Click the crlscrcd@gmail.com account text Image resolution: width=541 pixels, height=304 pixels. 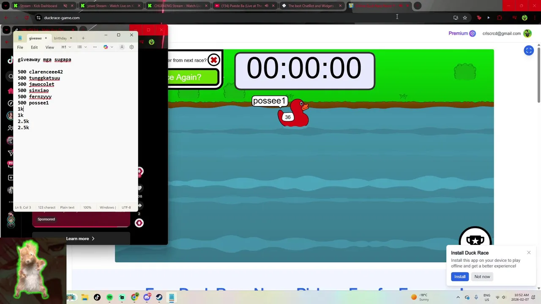click(x=501, y=33)
